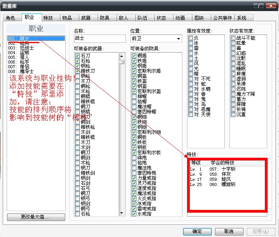Click the 更改最大值 button
The width and height of the screenshot is (279, 237).
36,217
